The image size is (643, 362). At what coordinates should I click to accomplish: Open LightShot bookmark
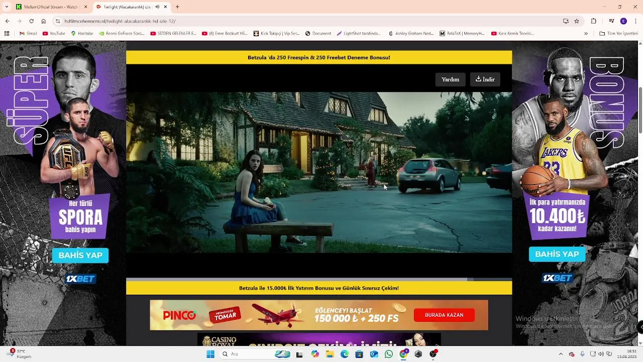point(359,34)
